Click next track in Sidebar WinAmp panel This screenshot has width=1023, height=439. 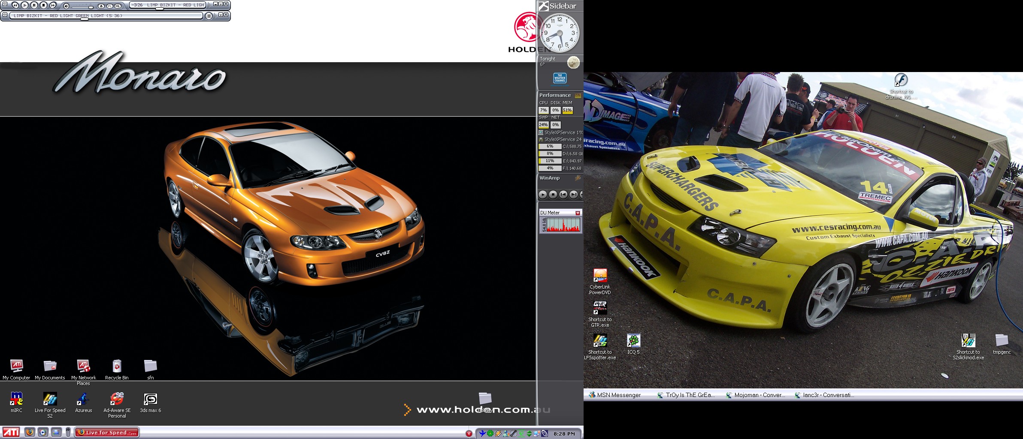(574, 195)
